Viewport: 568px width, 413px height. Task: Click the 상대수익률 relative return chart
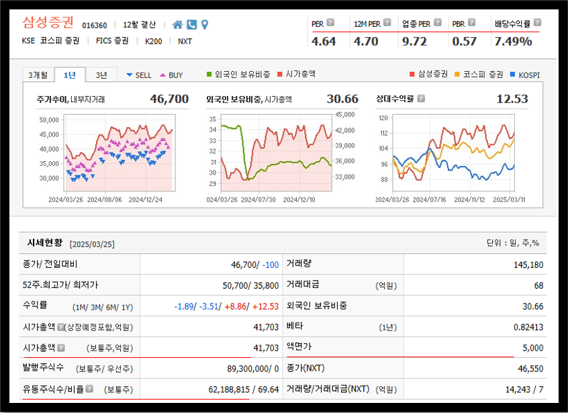[x=454, y=152]
